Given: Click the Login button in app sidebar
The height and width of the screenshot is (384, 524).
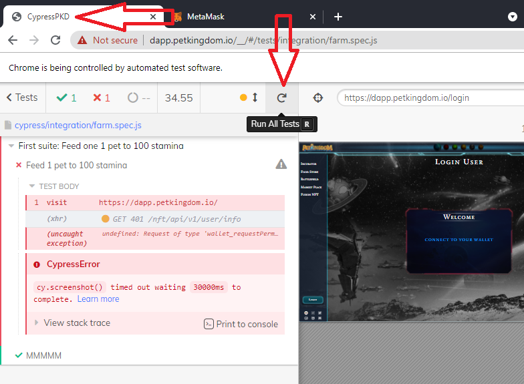Looking at the screenshot, I should pyautogui.click(x=313, y=299).
